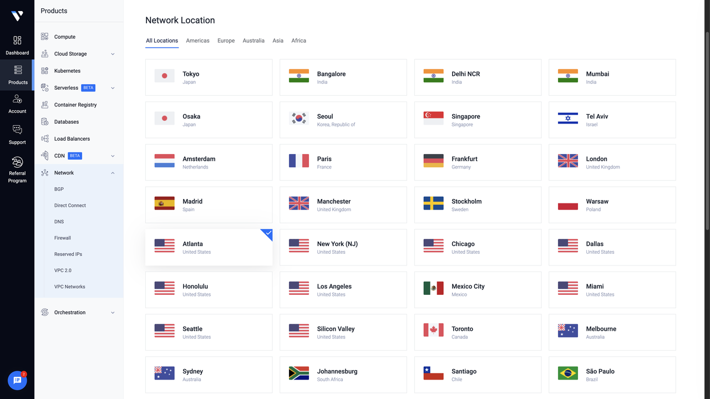Open the Support chat icon
The image size is (710, 399).
pos(17,130)
